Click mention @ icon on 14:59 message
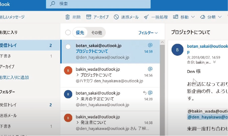The width and height of the screenshot is (228, 136). 150,45
